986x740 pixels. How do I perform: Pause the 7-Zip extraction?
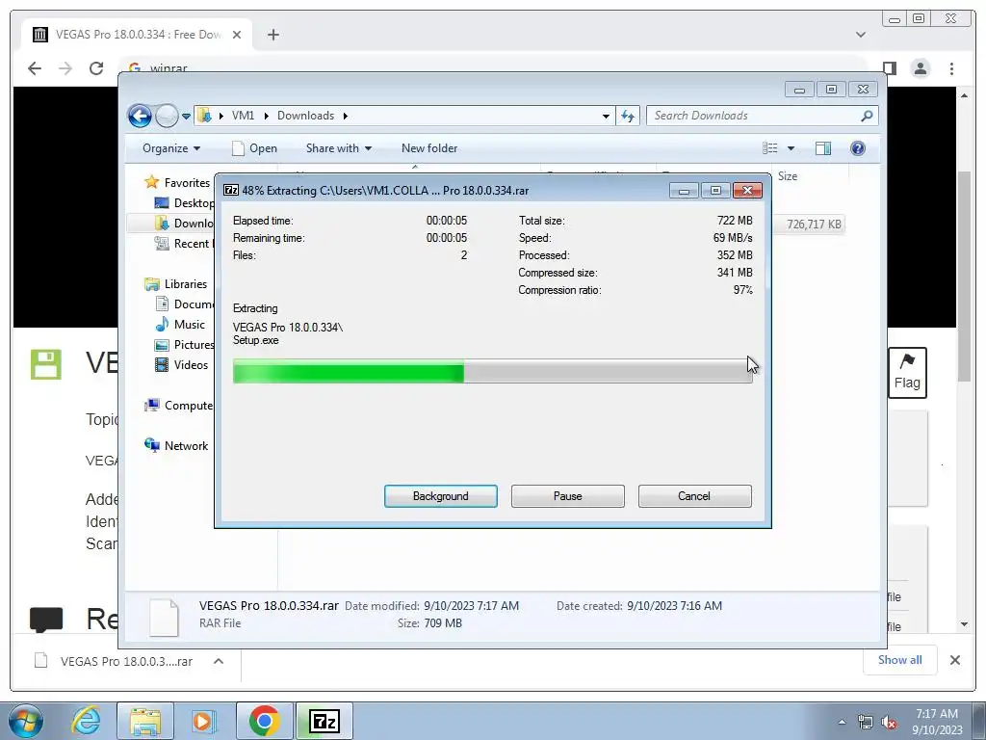pos(567,496)
